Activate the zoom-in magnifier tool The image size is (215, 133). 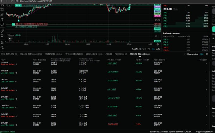(2, 36)
